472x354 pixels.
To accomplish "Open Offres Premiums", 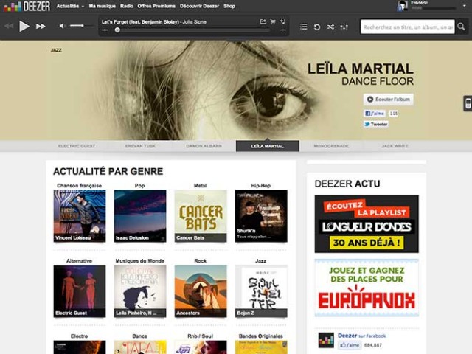I will pyautogui.click(x=156, y=6).
